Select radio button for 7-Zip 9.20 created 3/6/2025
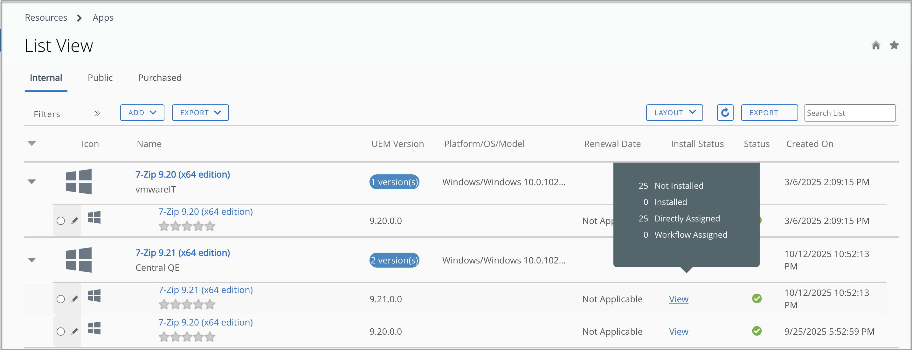Viewport: 912px width, 350px height. tap(61, 221)
